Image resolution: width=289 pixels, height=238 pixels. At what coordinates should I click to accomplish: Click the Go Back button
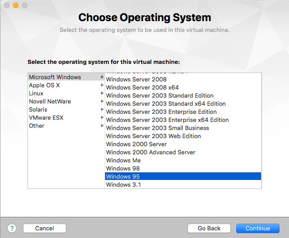tap(209, 229)
